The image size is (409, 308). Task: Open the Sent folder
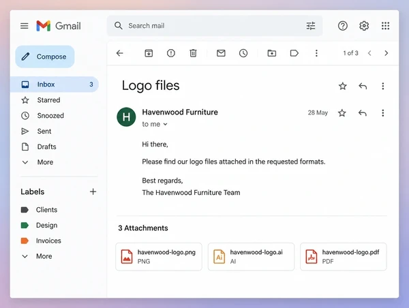click(x=55, y=132)
